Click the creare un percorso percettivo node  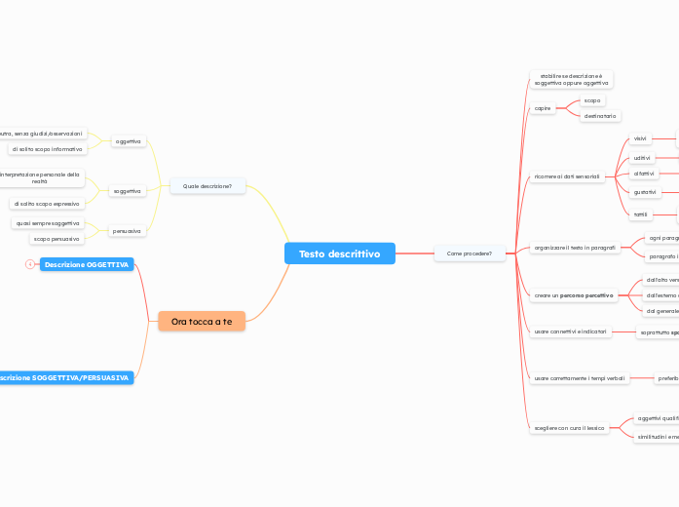point(574,294)
